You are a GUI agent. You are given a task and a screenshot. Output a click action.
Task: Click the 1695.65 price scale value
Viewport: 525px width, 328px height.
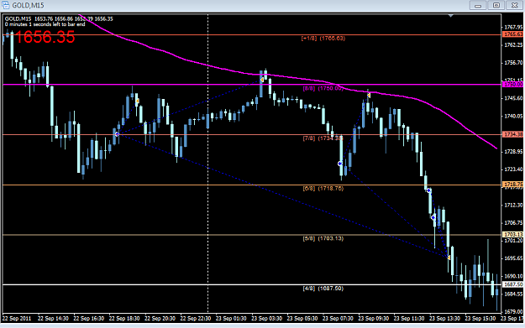pos(513,258)
